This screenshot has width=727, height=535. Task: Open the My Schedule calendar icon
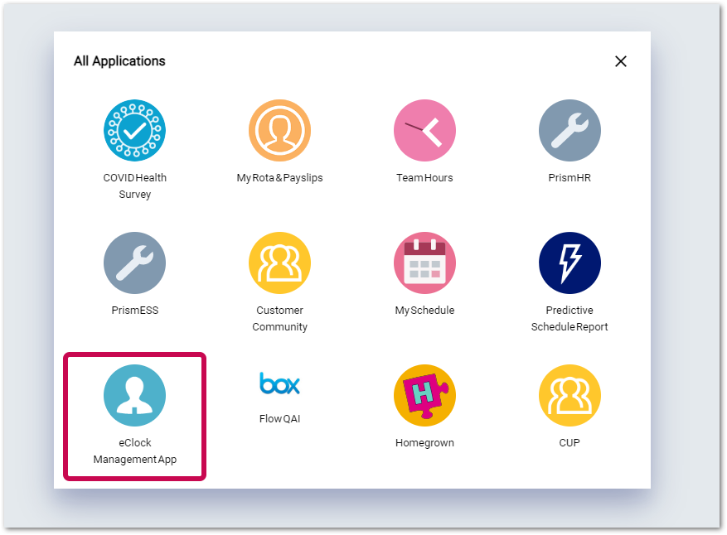point(424,263)
